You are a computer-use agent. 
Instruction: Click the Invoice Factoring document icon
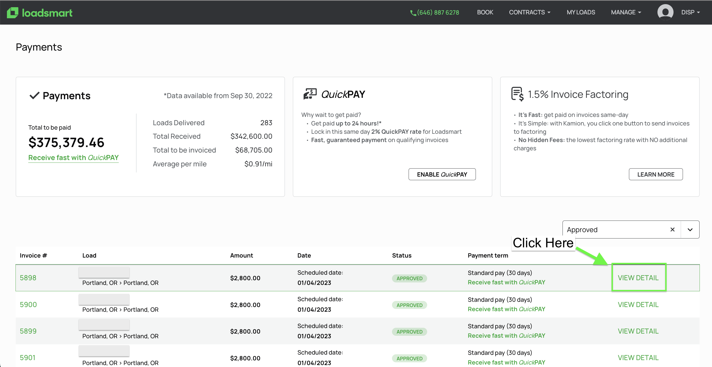(x=517, y=94)
